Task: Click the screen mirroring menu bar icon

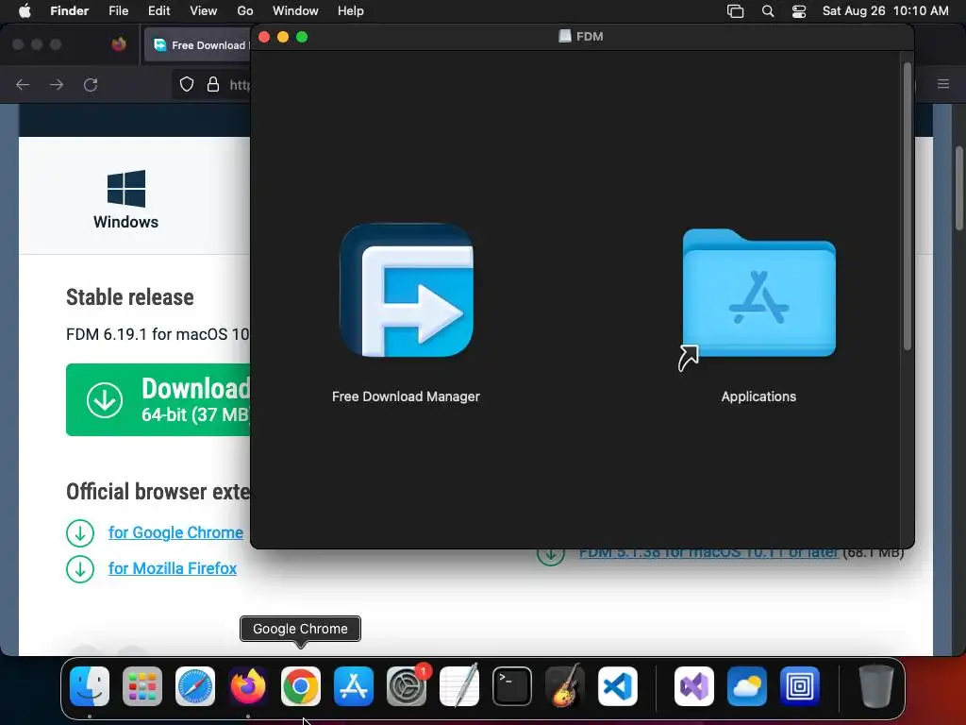Action: 735,11
